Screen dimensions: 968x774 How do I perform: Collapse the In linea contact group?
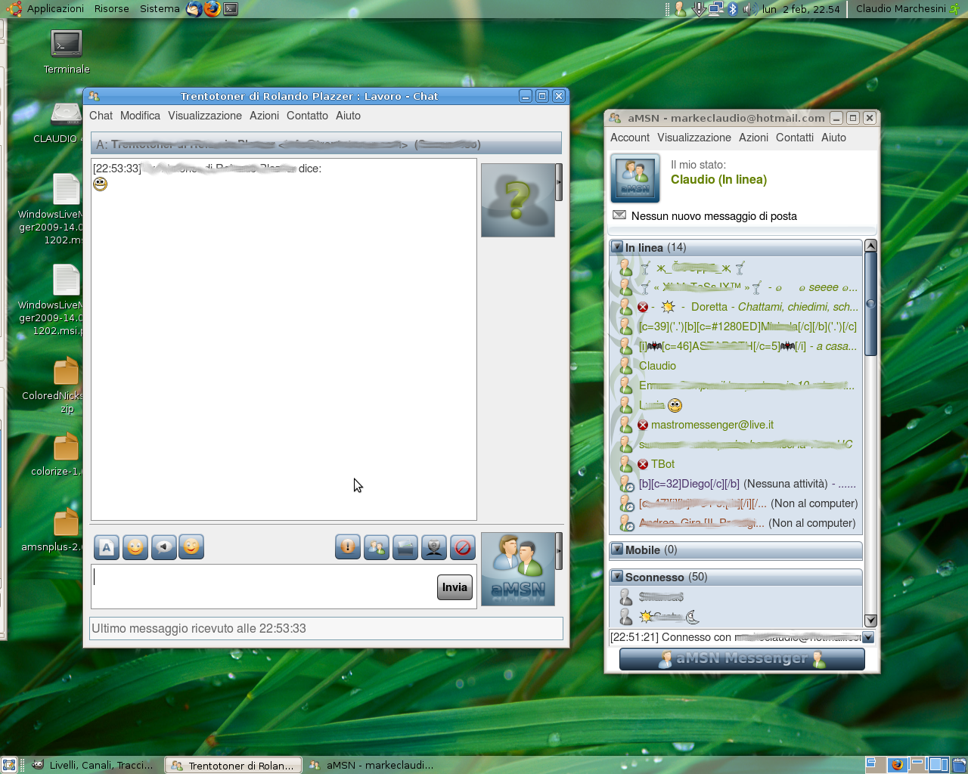point(617,247)
